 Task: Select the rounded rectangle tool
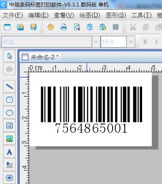pos(10,100)
